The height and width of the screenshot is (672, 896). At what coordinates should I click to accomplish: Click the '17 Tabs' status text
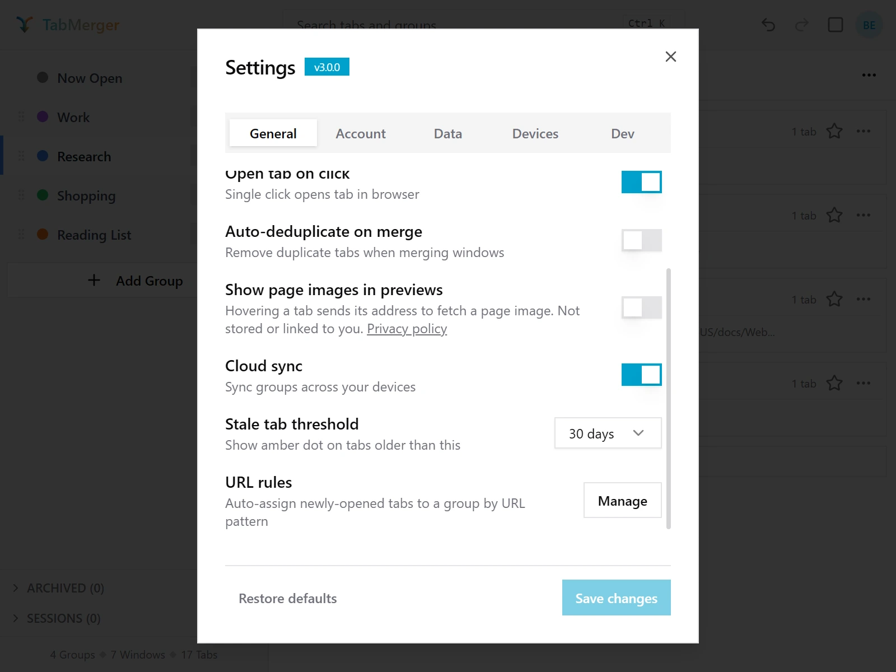(x=199, y=655)
